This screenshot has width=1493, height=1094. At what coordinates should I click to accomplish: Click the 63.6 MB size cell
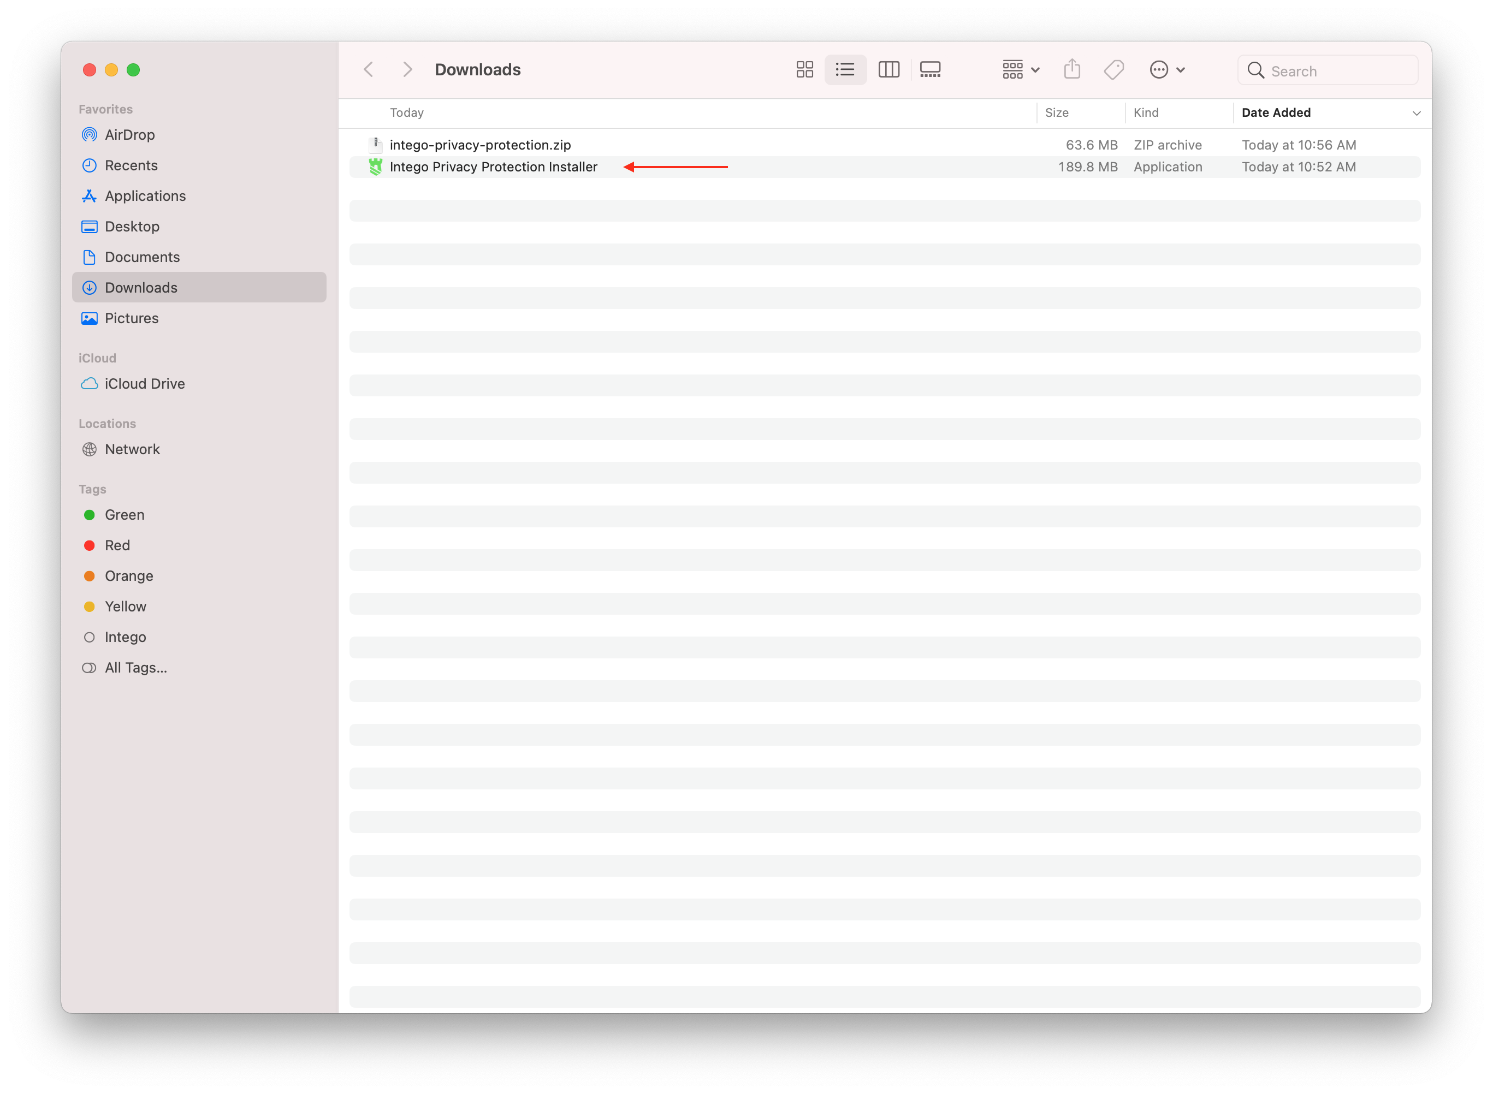[1091, 145]
